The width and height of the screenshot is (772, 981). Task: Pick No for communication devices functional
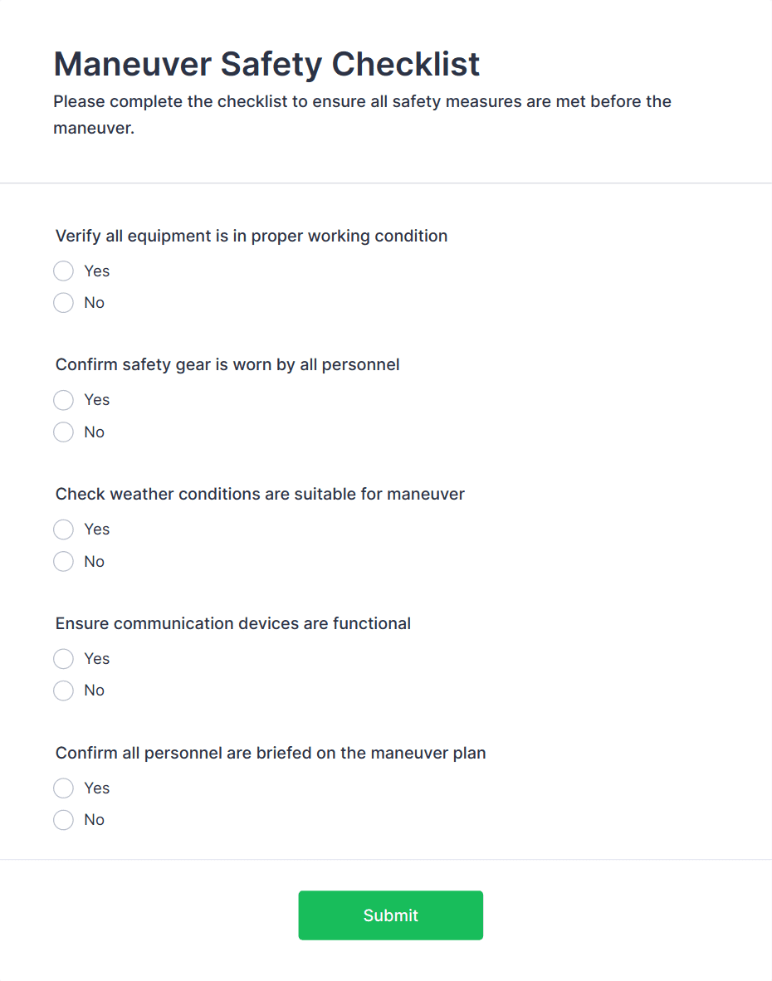pyautogui.click(x=63, y=691)
